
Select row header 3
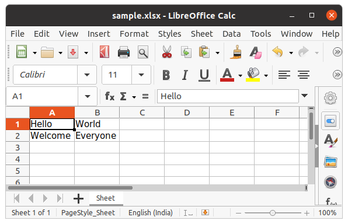tap(18, 147)
